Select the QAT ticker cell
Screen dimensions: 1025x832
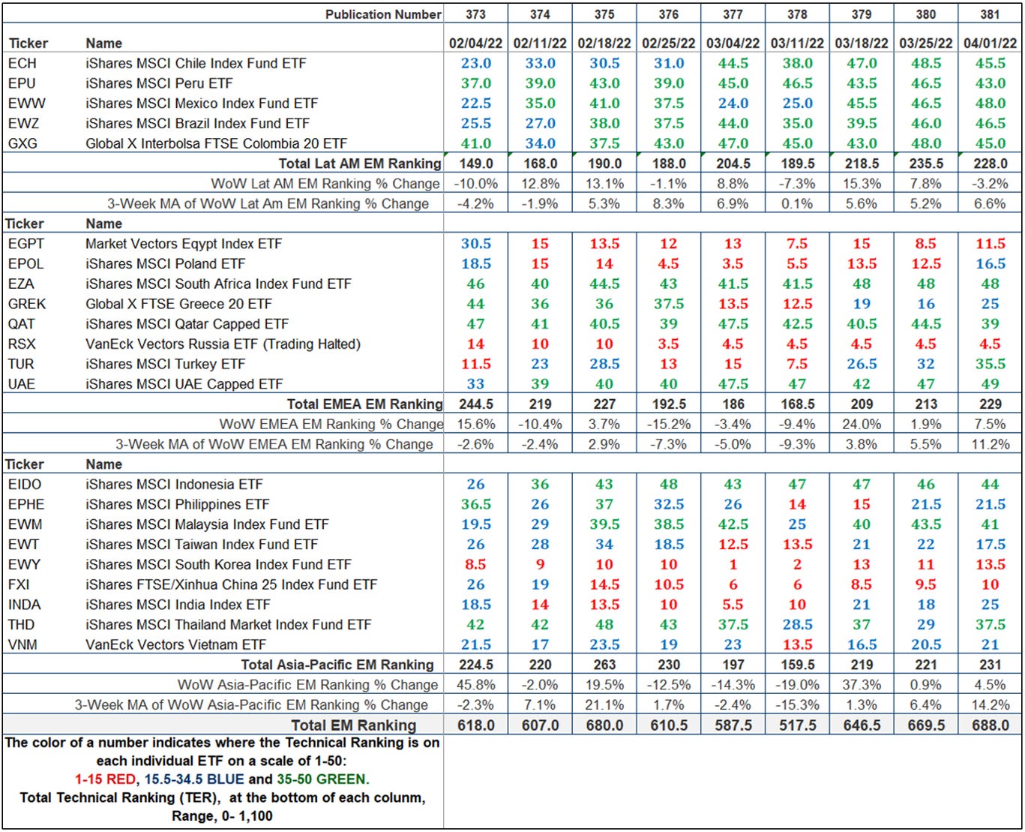click(x=22, y=324)
